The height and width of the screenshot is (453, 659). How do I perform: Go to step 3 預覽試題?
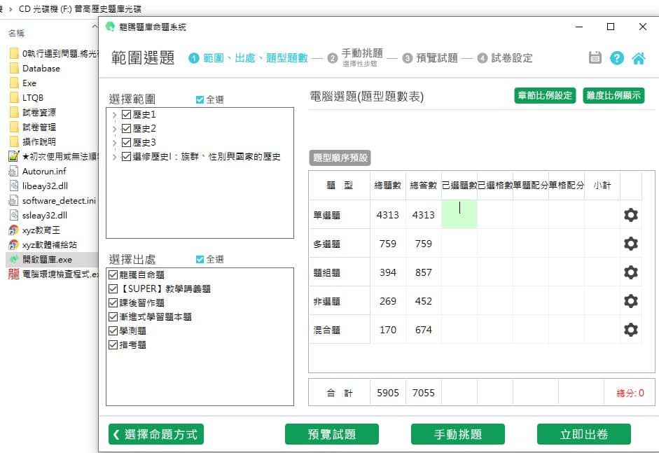click(x=430, y=58)
